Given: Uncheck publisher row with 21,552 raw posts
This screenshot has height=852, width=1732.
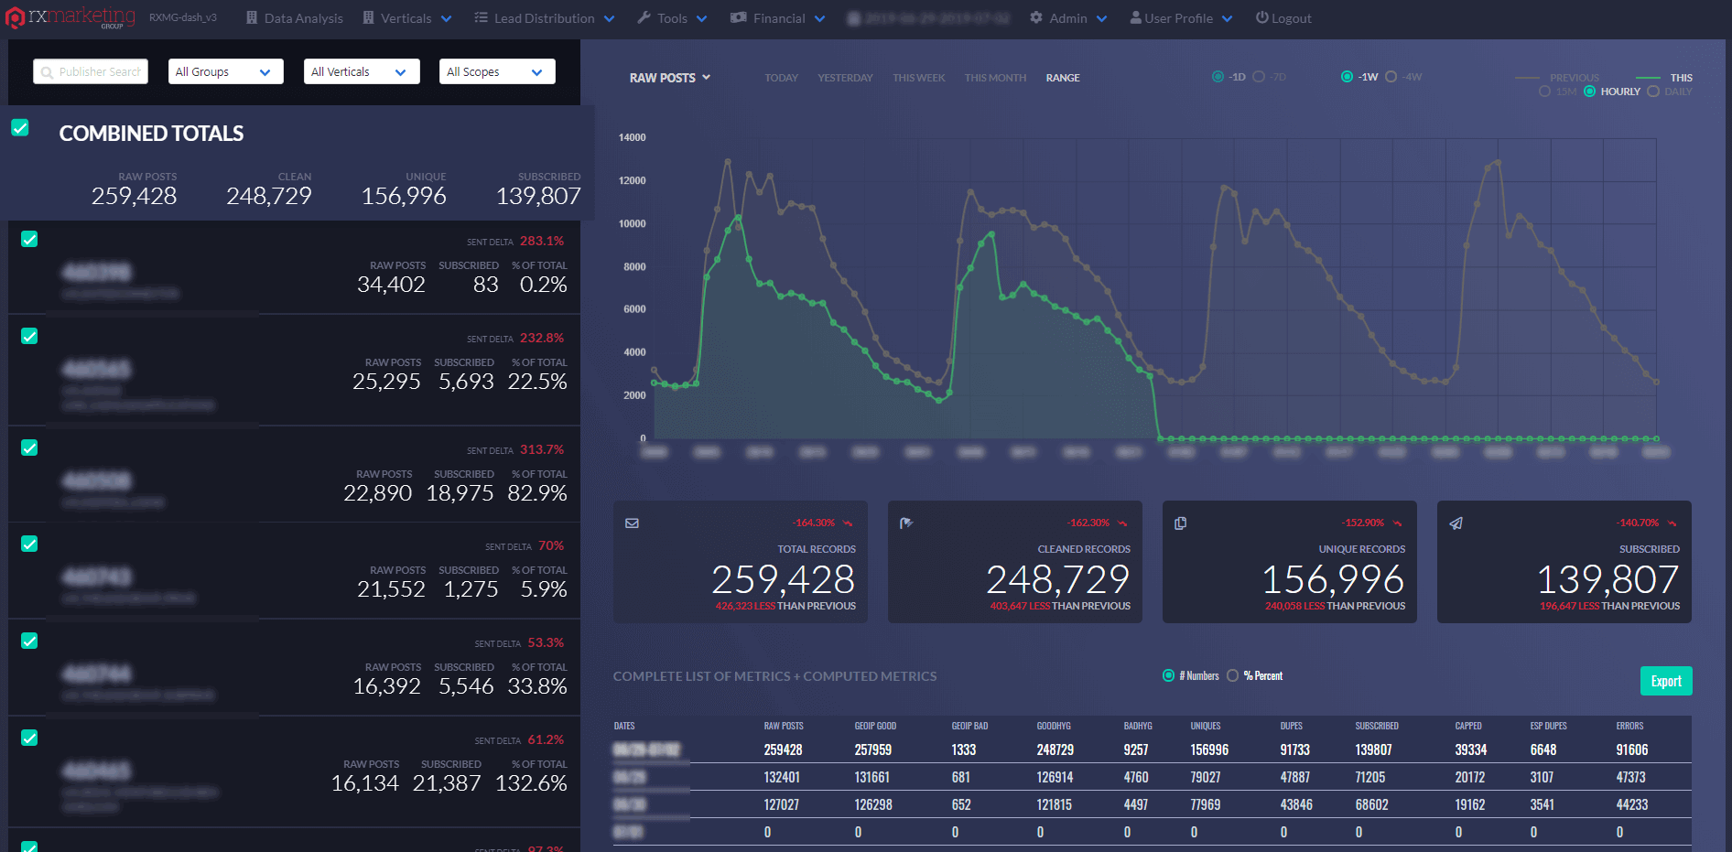Looking at the screenshot, I should (x=29, y=544).
